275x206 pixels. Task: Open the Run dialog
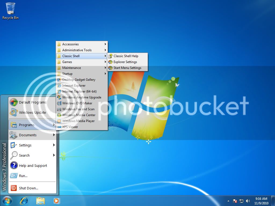[23, 176]
